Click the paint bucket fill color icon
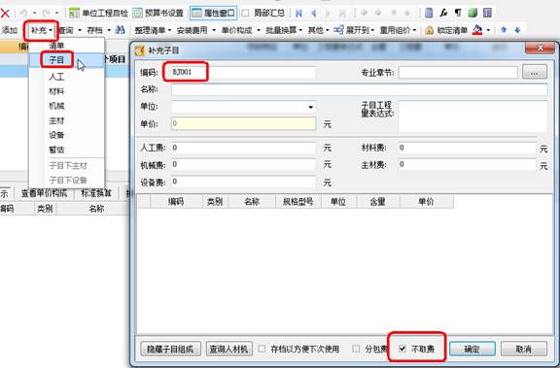Image resolution: width=560 pixels, height=368 pixels. click(x=477, y=30)
